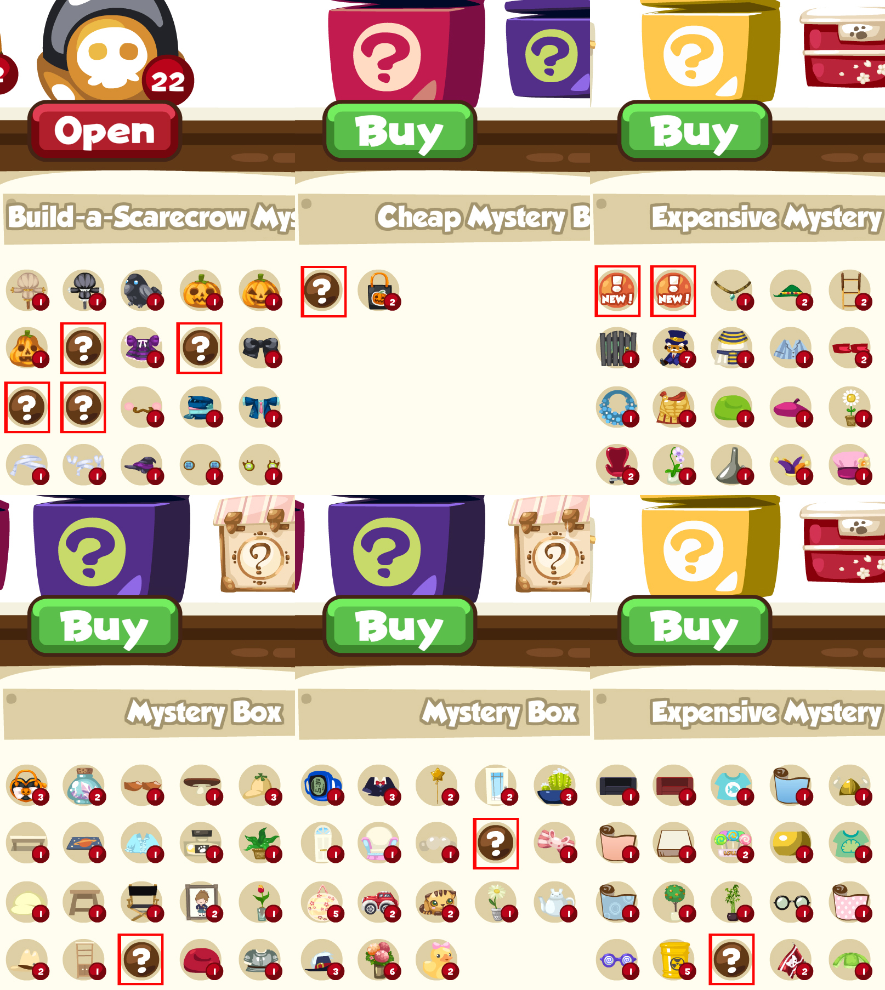
Task: Reveal the unknown item in Cheap Mystery Box
Action: (324, 291)
